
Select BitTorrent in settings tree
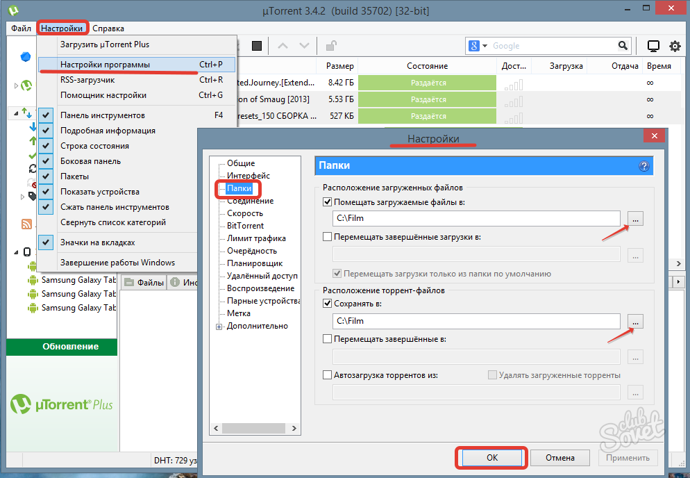tap(245, 226)
